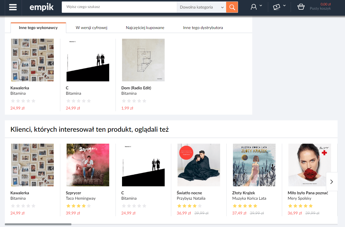The height and width of the screenshot is (227, 345).
Task: Rate Szprycer using its star rating
Action: pyautogui.click(x=78, y=206)
